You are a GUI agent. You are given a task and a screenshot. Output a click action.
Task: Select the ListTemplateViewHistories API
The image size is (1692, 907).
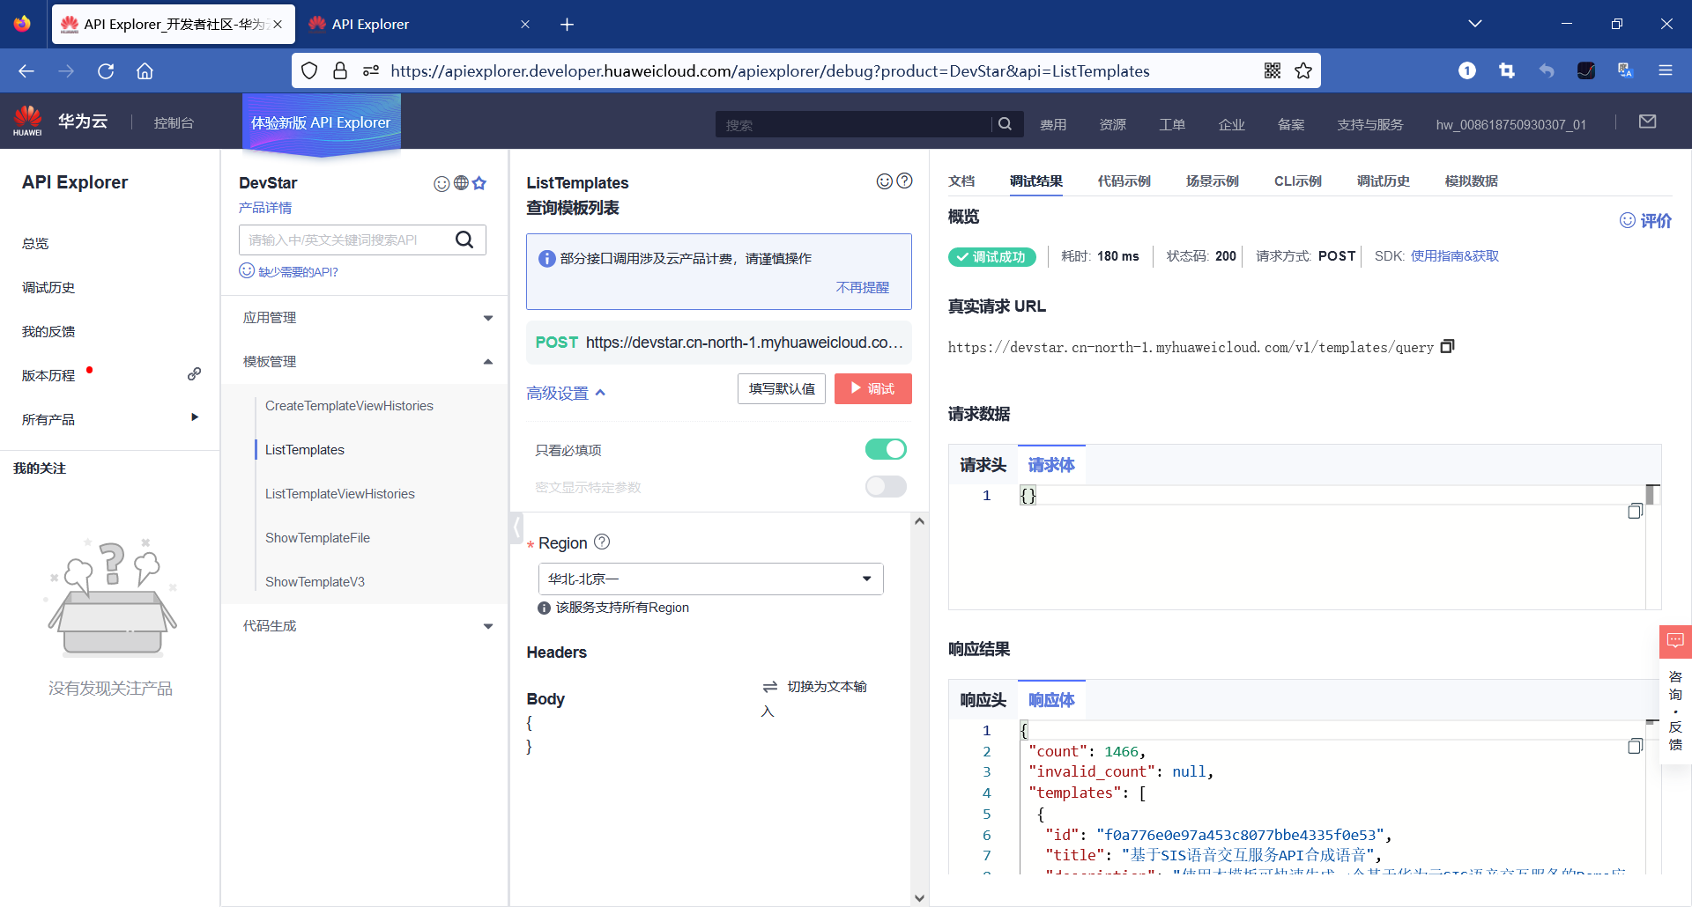pyautogui.click(x=339, y=494)
